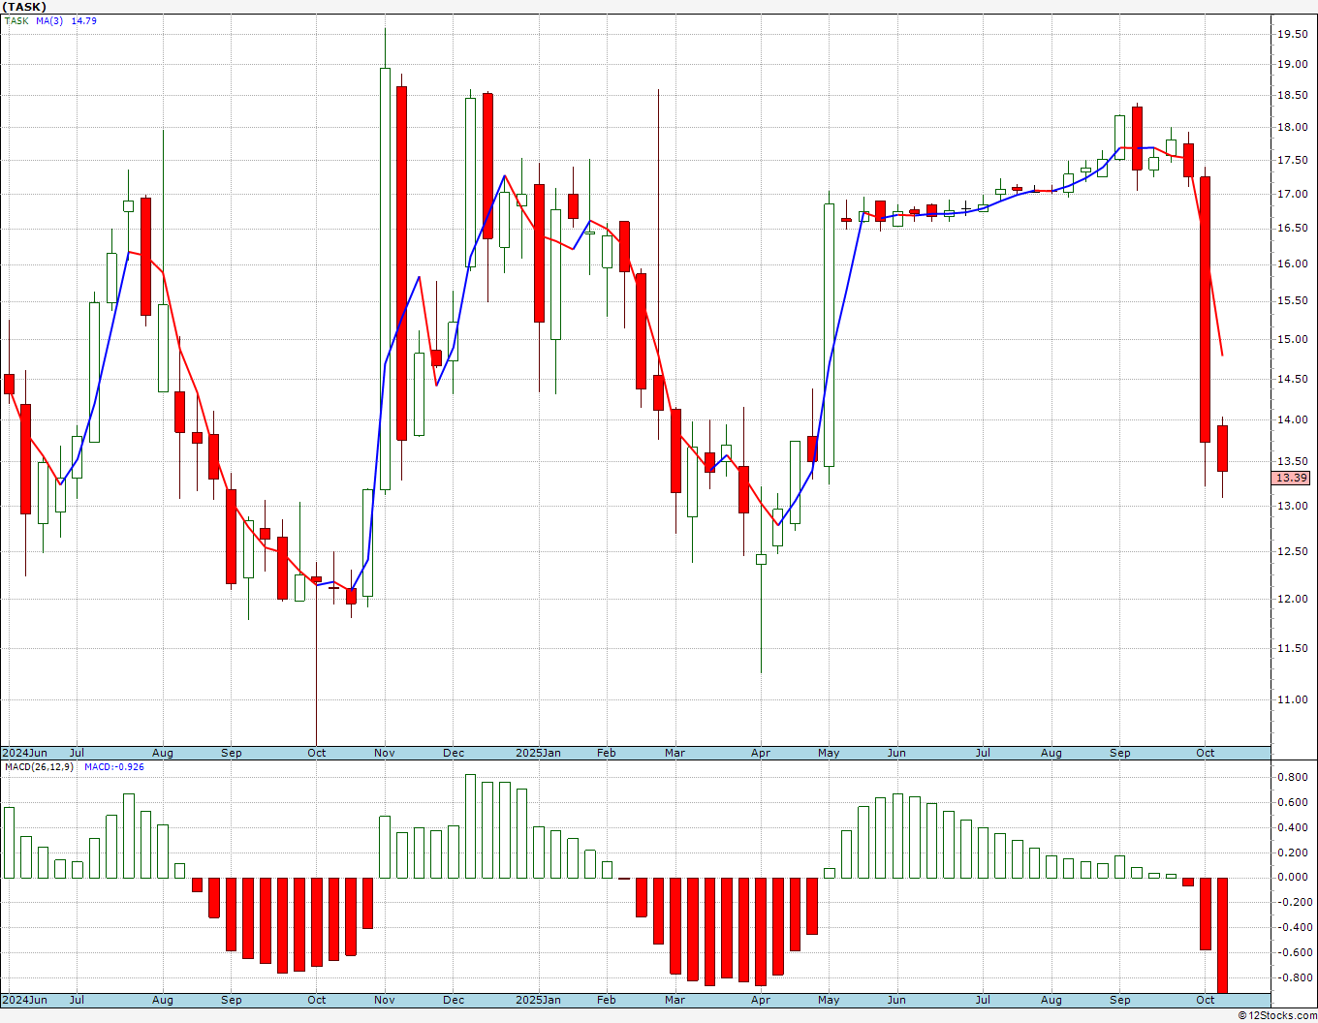Click the last red October candlestick
Viewport: 1318px width, 1023px height.
point(1222,449)
